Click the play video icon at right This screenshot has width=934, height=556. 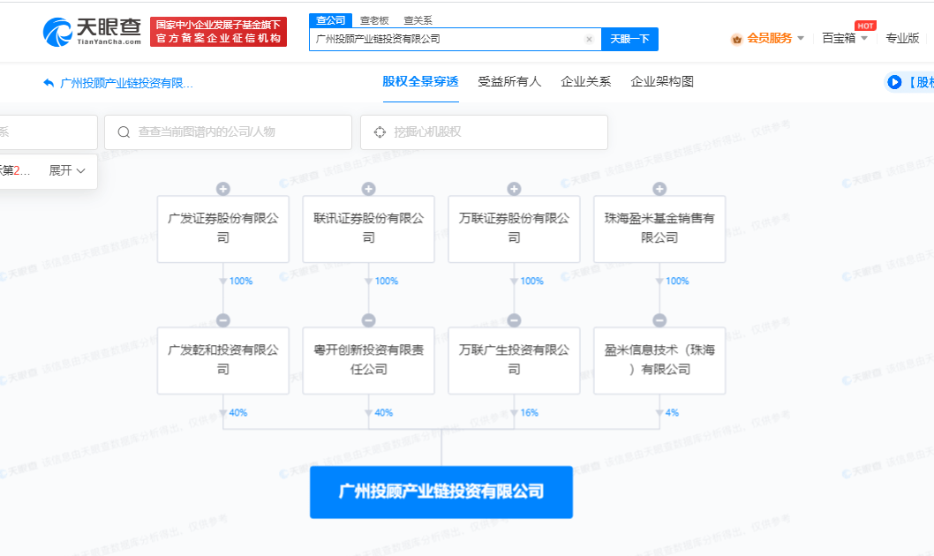[x=894, y=82]
